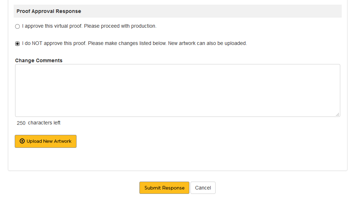
Task: Cancel the proof approval response
Action: (x=203, y=188)
